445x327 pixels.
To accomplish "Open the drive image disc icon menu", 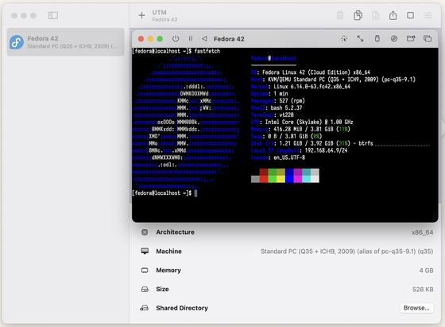I will [394, 39].
